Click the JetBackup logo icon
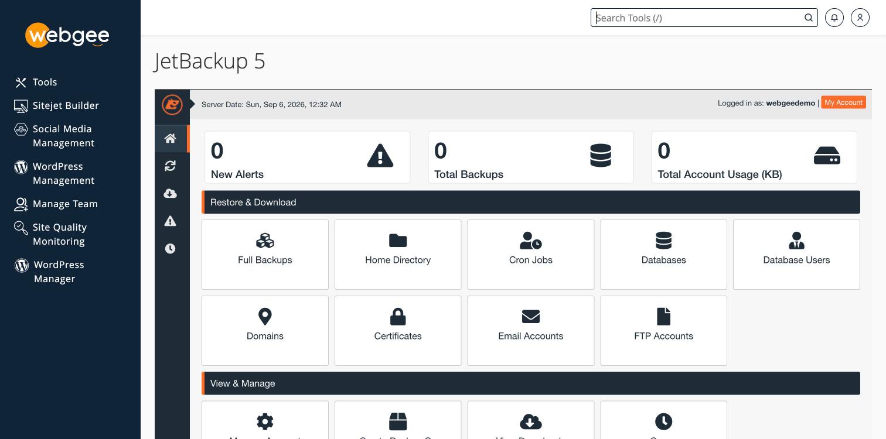The width and height of the screenshot is (886, 439). [172, 105]
